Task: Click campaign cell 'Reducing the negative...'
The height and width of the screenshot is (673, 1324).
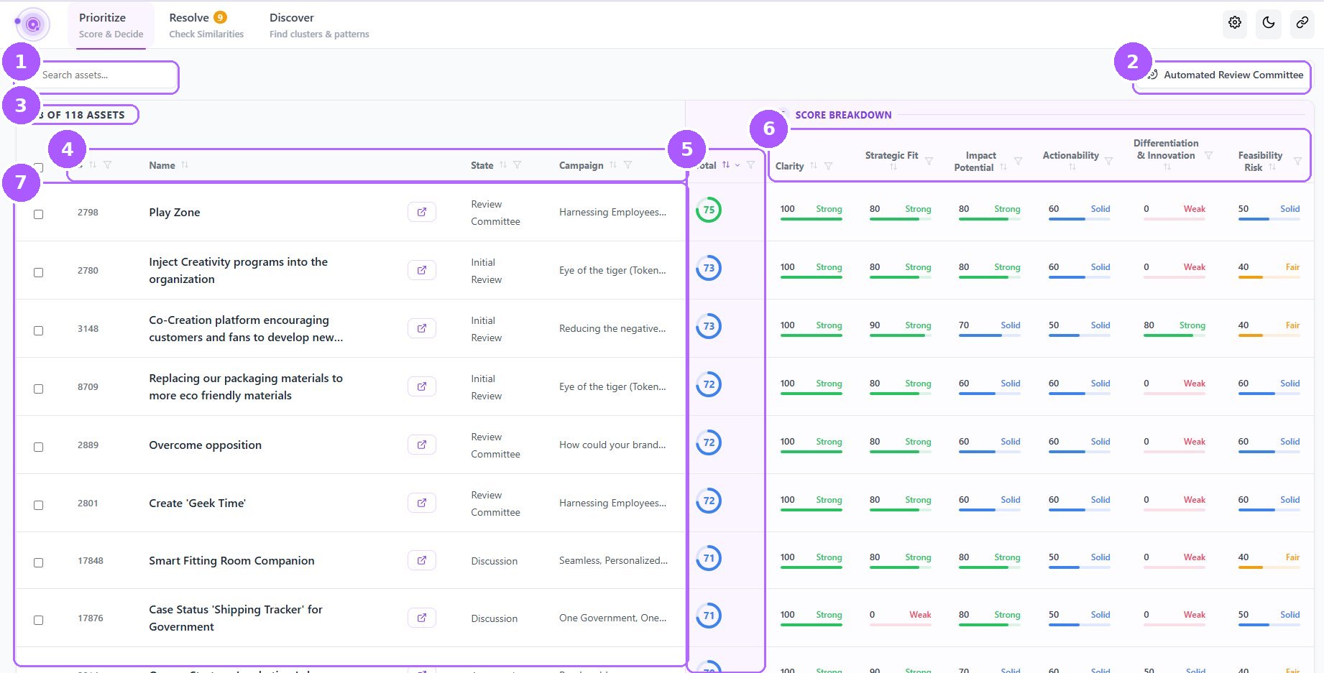Action: click(x=612, y=328)
